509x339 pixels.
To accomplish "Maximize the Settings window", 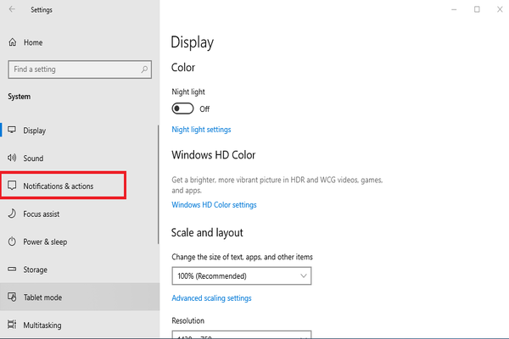I will [x=477, y=9].
